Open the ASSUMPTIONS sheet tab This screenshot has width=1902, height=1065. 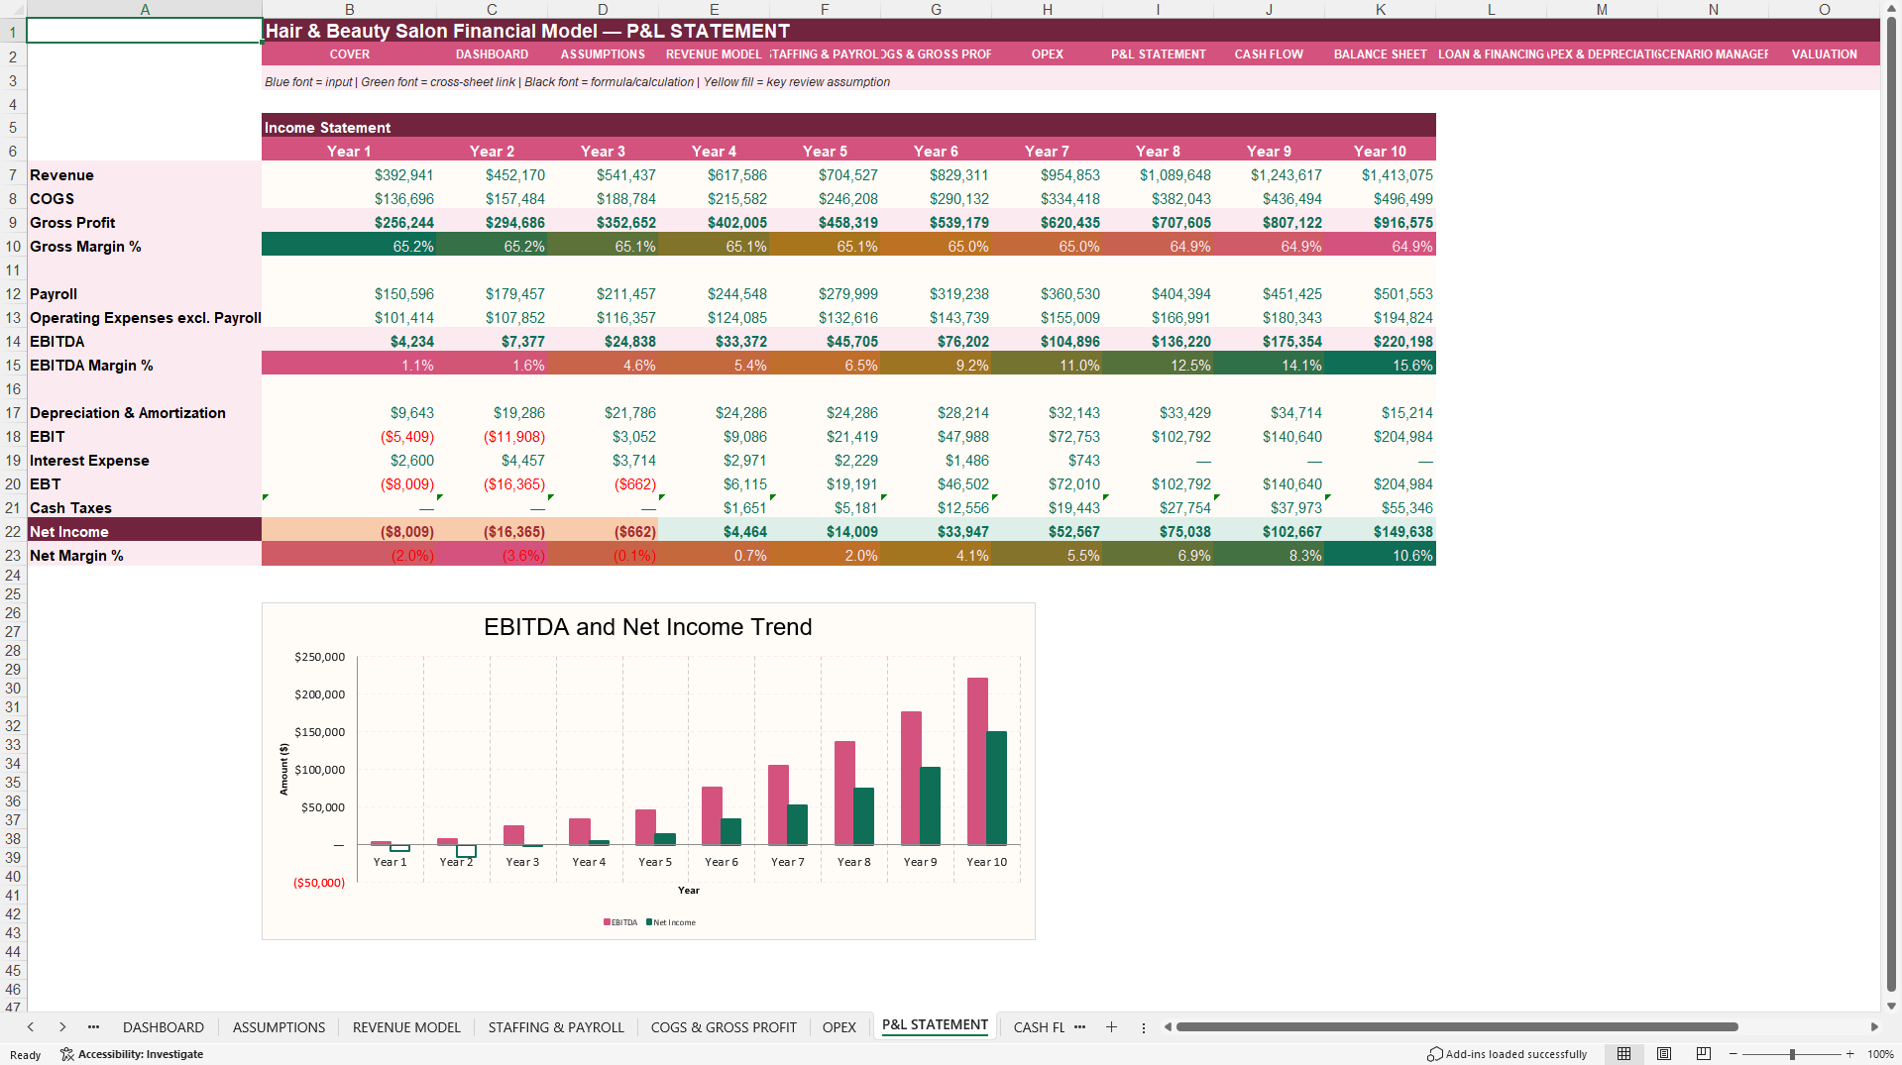tap(279, 1027)
